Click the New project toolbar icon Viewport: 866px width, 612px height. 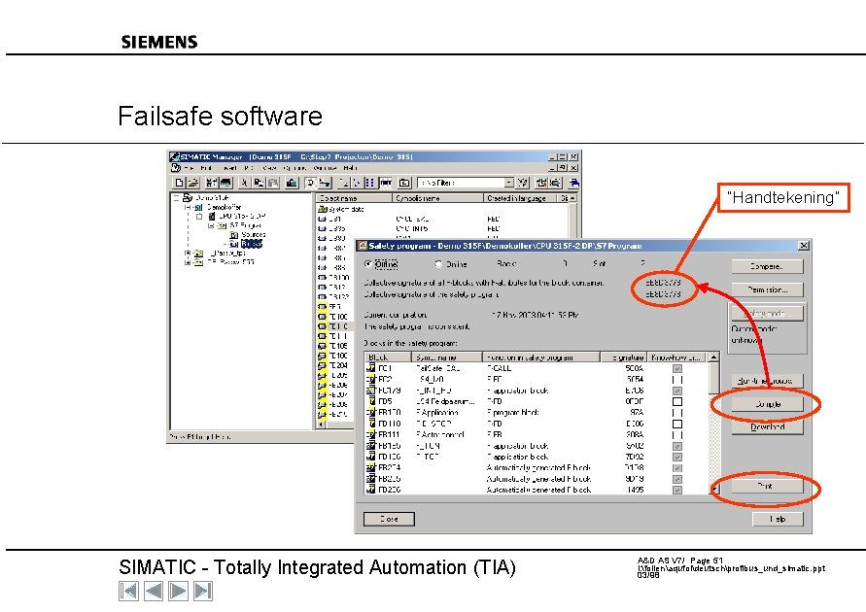[x=179, y=183]
